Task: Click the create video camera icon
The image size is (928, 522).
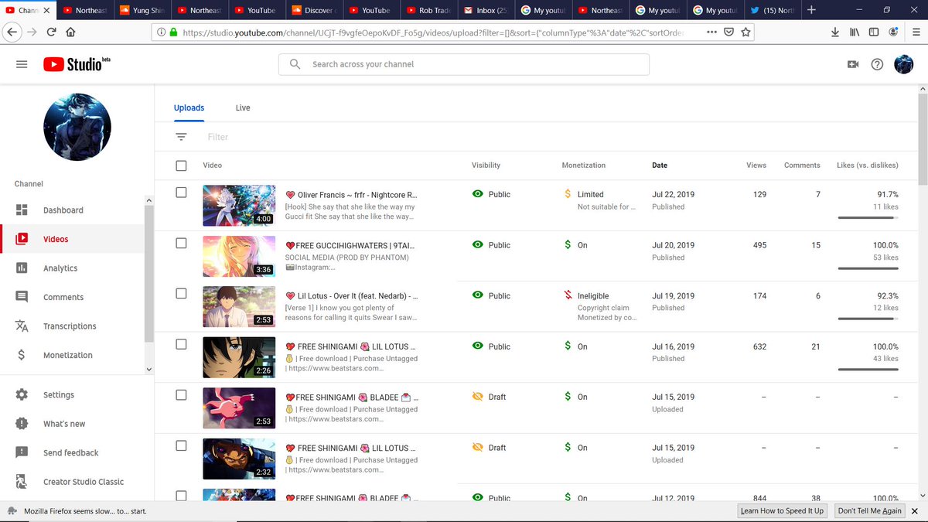Action: click(x=853, y=64)
